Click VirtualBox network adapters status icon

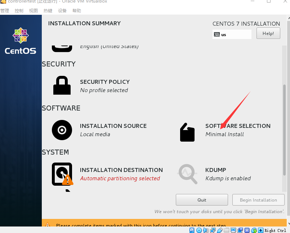coord(213,230)
